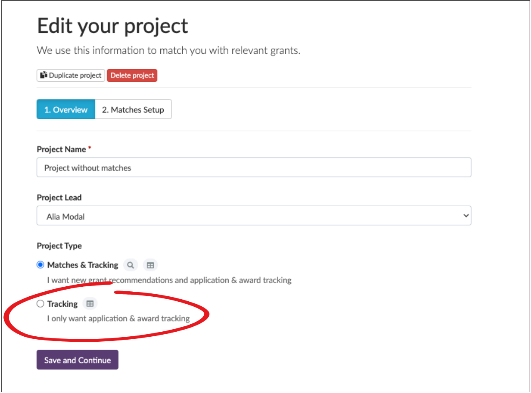The width and height of the screenshot is (531, 393).
Task: Click the table grid icon next to Matches & Tracking
Action: point(150,265)
